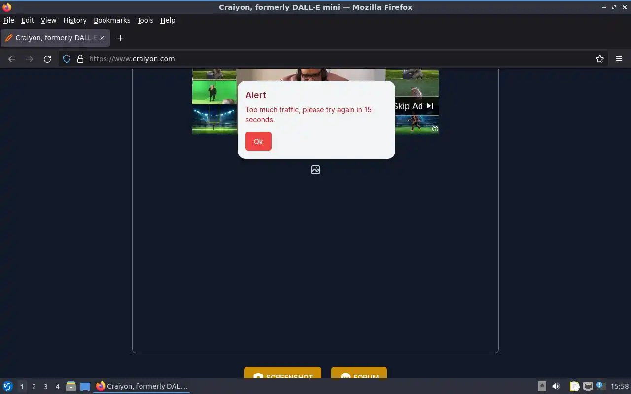Open the Firefox hamburger application menu
631x394 pixels.
point(619,59)
